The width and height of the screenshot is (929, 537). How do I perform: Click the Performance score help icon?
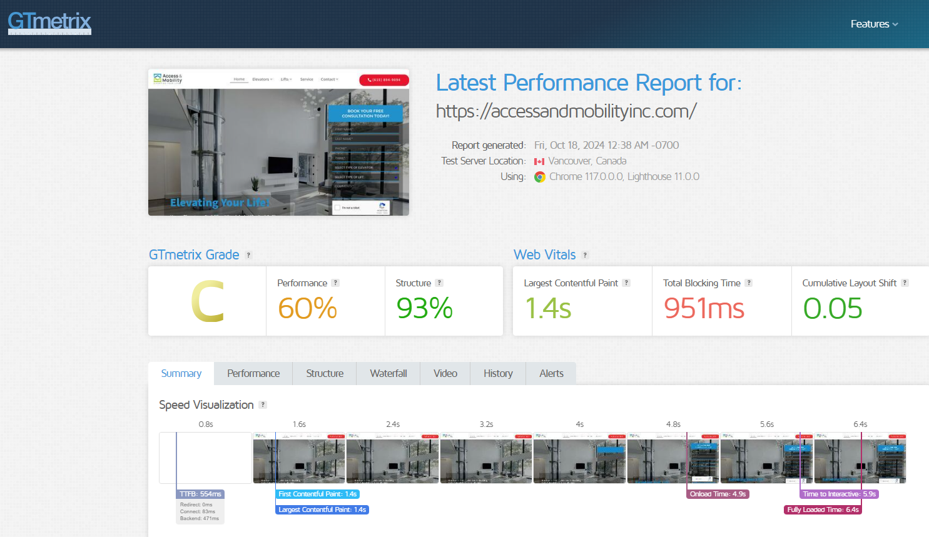335,283
